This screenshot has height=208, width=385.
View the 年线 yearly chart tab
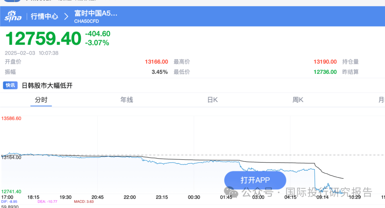127,100
